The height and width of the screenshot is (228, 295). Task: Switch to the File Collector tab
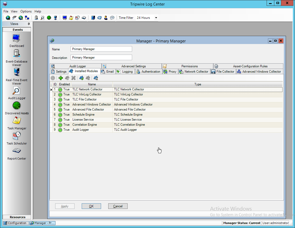(223, 72)
